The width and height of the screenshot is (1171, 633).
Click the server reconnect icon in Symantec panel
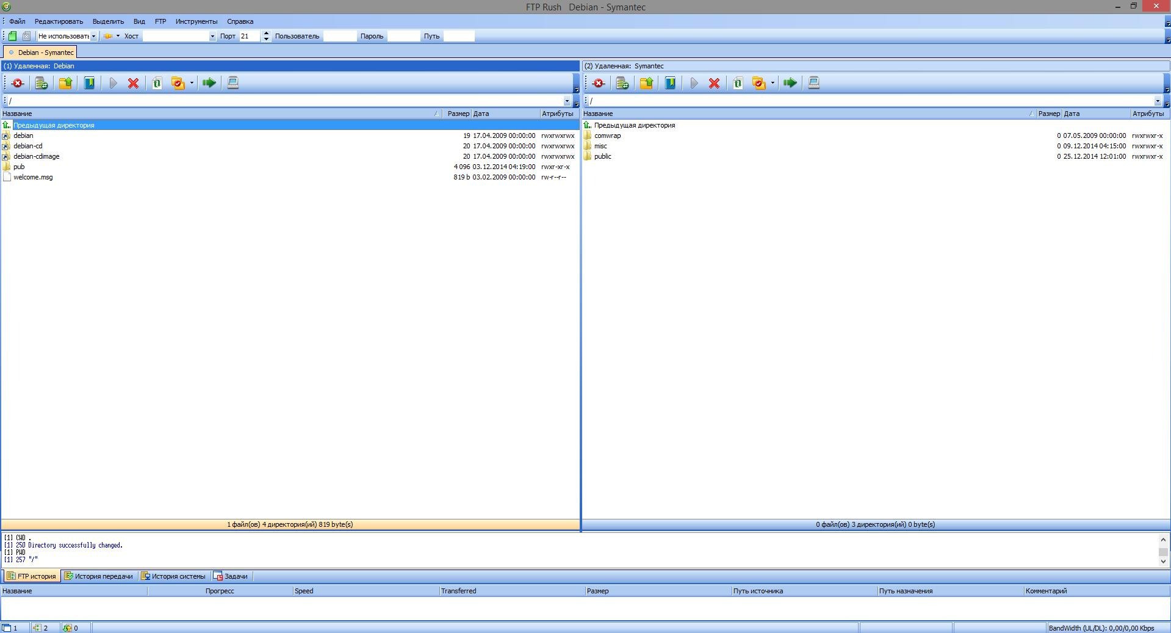tap(622, 83)
